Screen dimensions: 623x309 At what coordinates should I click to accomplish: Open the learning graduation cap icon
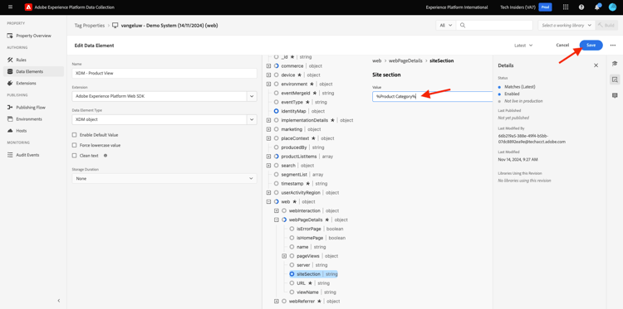click(615, 64)
